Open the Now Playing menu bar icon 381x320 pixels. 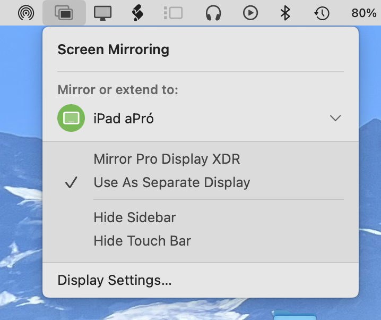click(250, 13)
